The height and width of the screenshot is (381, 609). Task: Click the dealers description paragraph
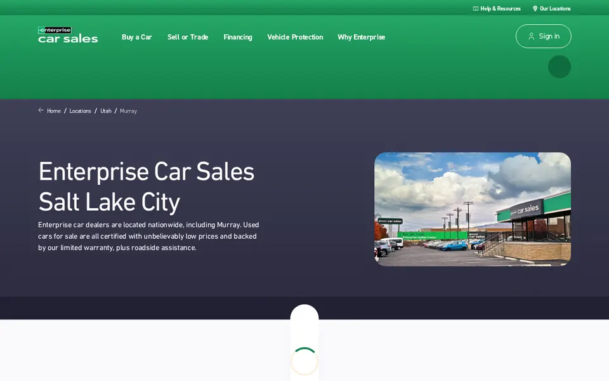[x=148, y=236]
